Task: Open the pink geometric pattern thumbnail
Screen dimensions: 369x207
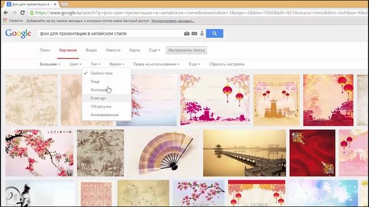Action: click(x=96, y=193)
